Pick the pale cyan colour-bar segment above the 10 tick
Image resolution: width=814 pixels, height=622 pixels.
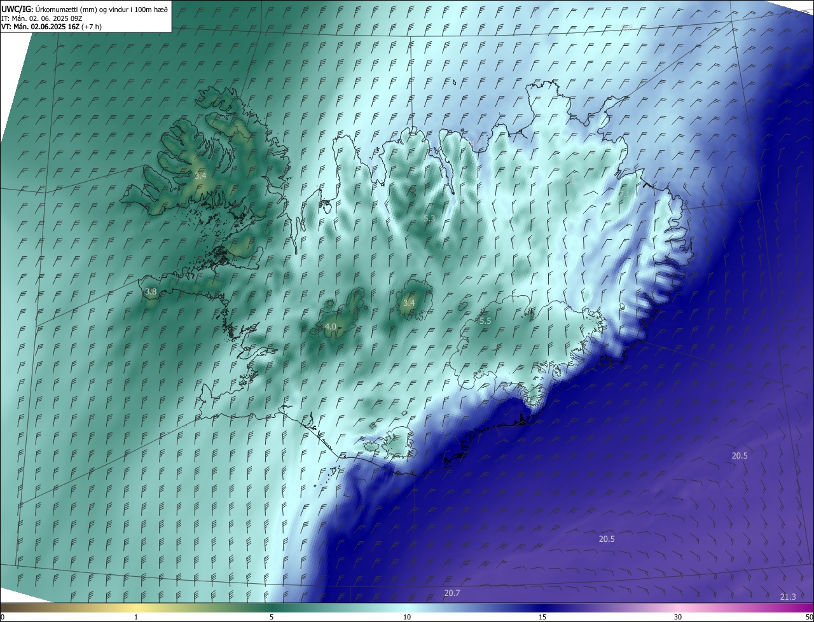click(407, 607)
